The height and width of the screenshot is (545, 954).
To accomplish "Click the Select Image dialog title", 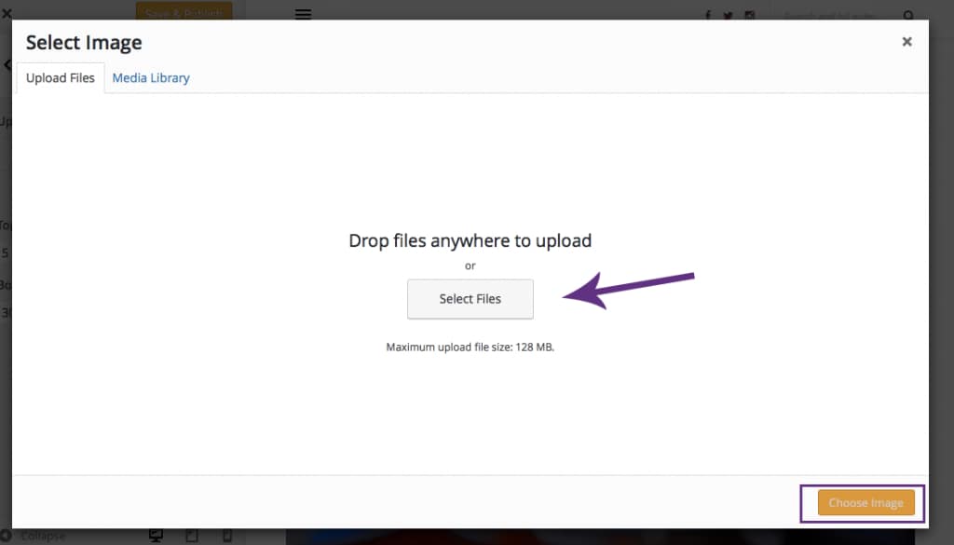I will 84,43.
